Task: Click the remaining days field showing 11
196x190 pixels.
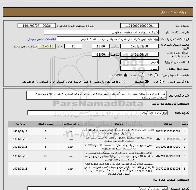Action: pyautogui.click(x=73, y=46)
